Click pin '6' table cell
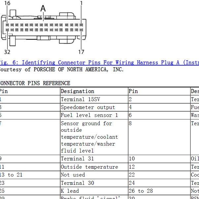The width and height of the screenshot is (199, 199). coord(159,115)
